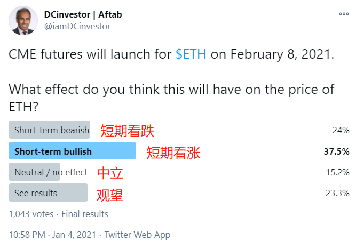This screenshot has height=248, width=356.
Task: Click the 23.3% see results percentage
Action: tap(337, 193)
